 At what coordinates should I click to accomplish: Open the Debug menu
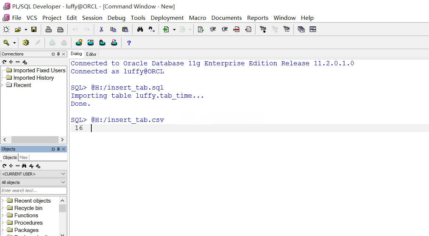pyautogui.click(x=116, y=18)
